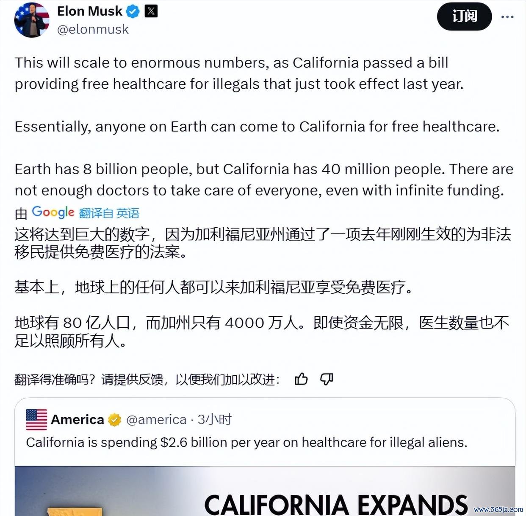The image size is (526, 516).
Task: Open the @america handle in quoted post
Action: [x=156, y=420]
